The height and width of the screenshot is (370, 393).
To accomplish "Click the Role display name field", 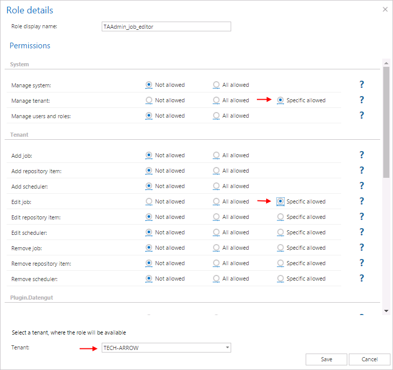I will click(x=166, y=27).
